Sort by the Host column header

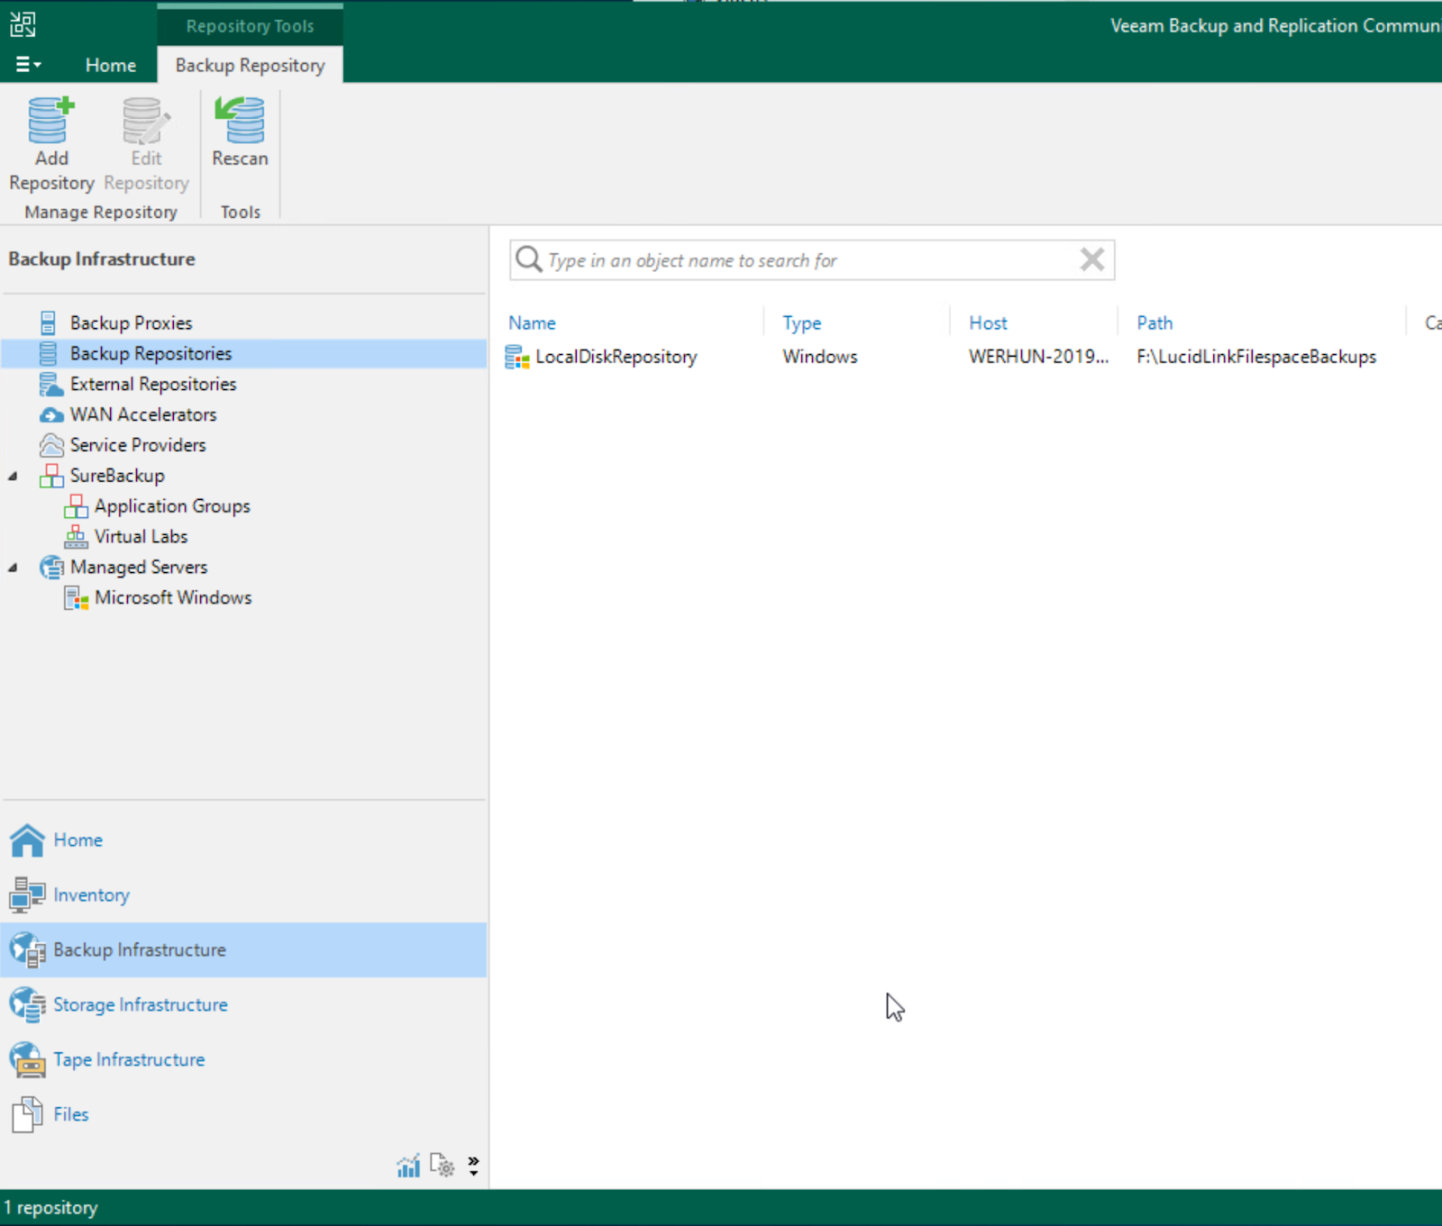tap(988, 322)
